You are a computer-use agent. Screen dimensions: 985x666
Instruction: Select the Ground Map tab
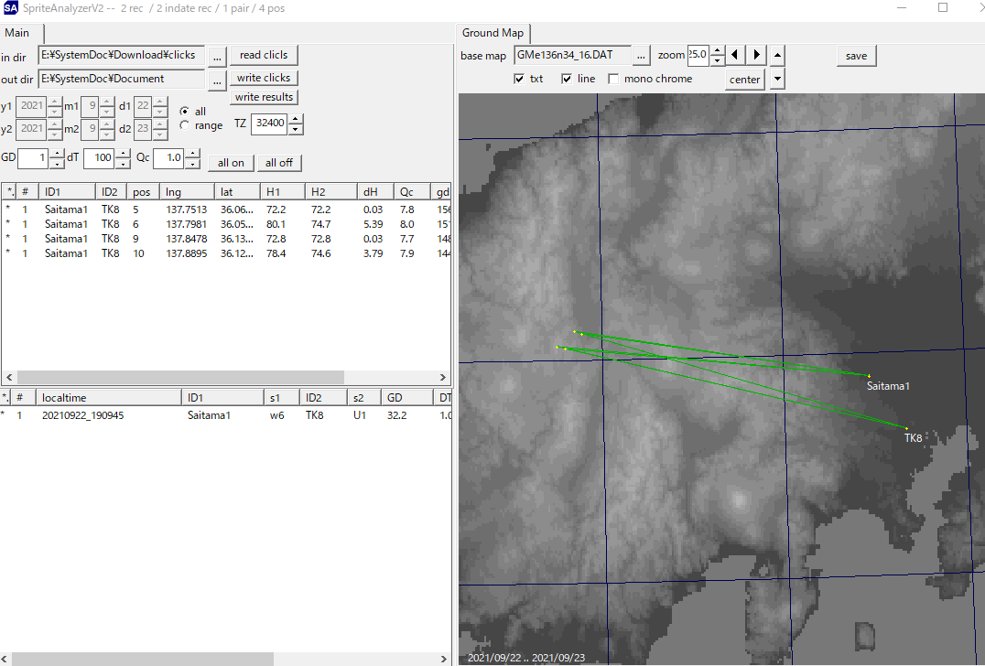click(x=492, y=33)
